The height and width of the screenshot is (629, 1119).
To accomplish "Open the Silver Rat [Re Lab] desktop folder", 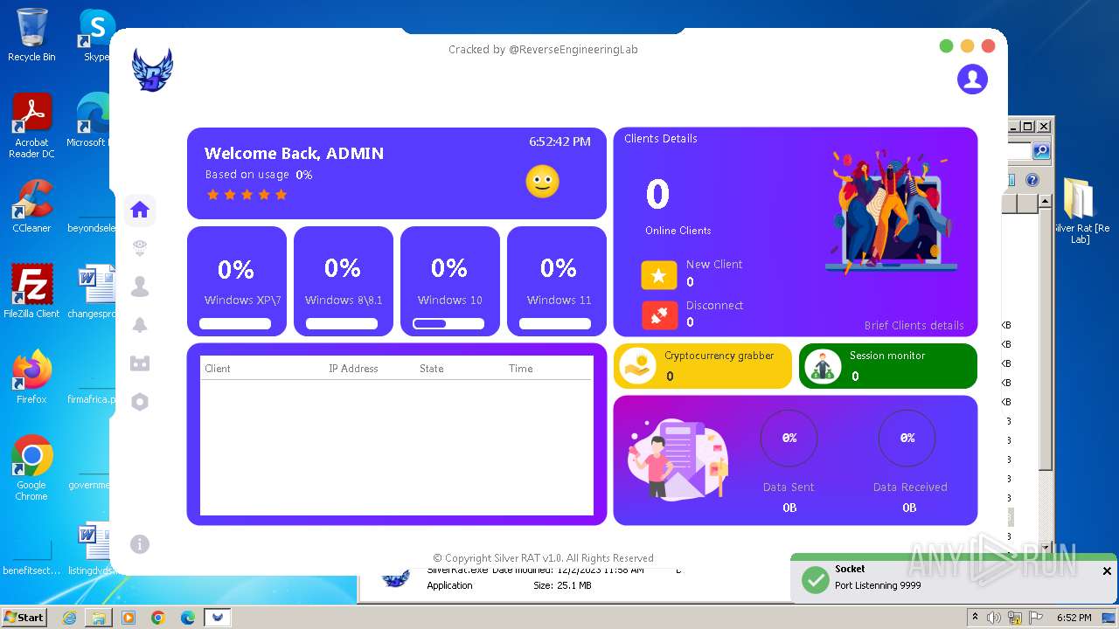I will click(1079, 211).
